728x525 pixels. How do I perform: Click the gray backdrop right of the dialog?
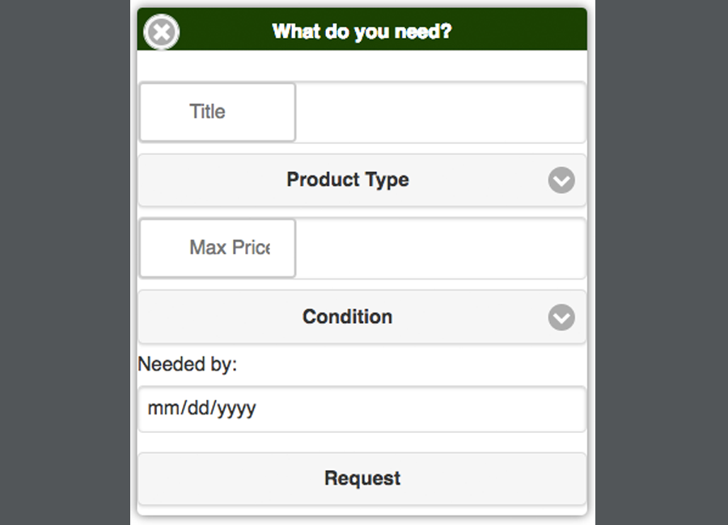click(x=662, y=262)
